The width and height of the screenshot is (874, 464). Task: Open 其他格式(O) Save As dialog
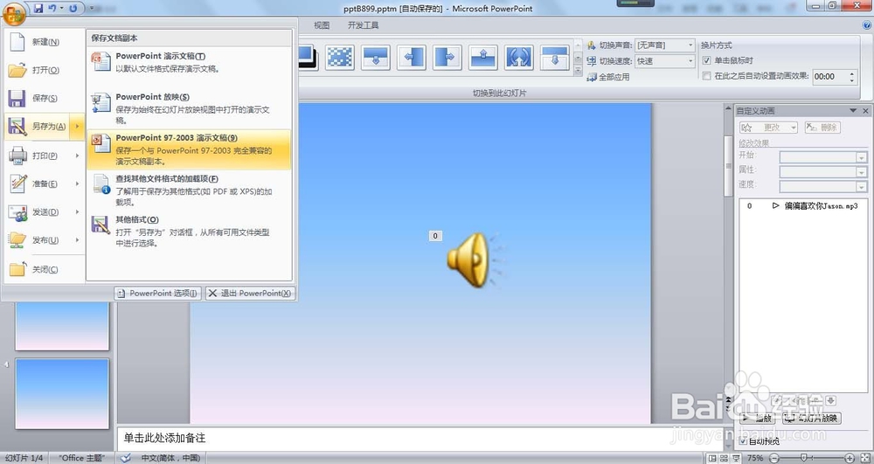coord(189,231)
